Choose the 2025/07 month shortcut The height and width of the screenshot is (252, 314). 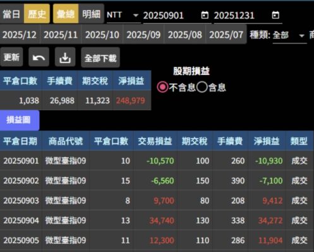pyautogui.click(x=226, y=35)
